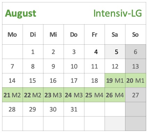Click the Intensiv-LG heading

[x=117, y=13]
